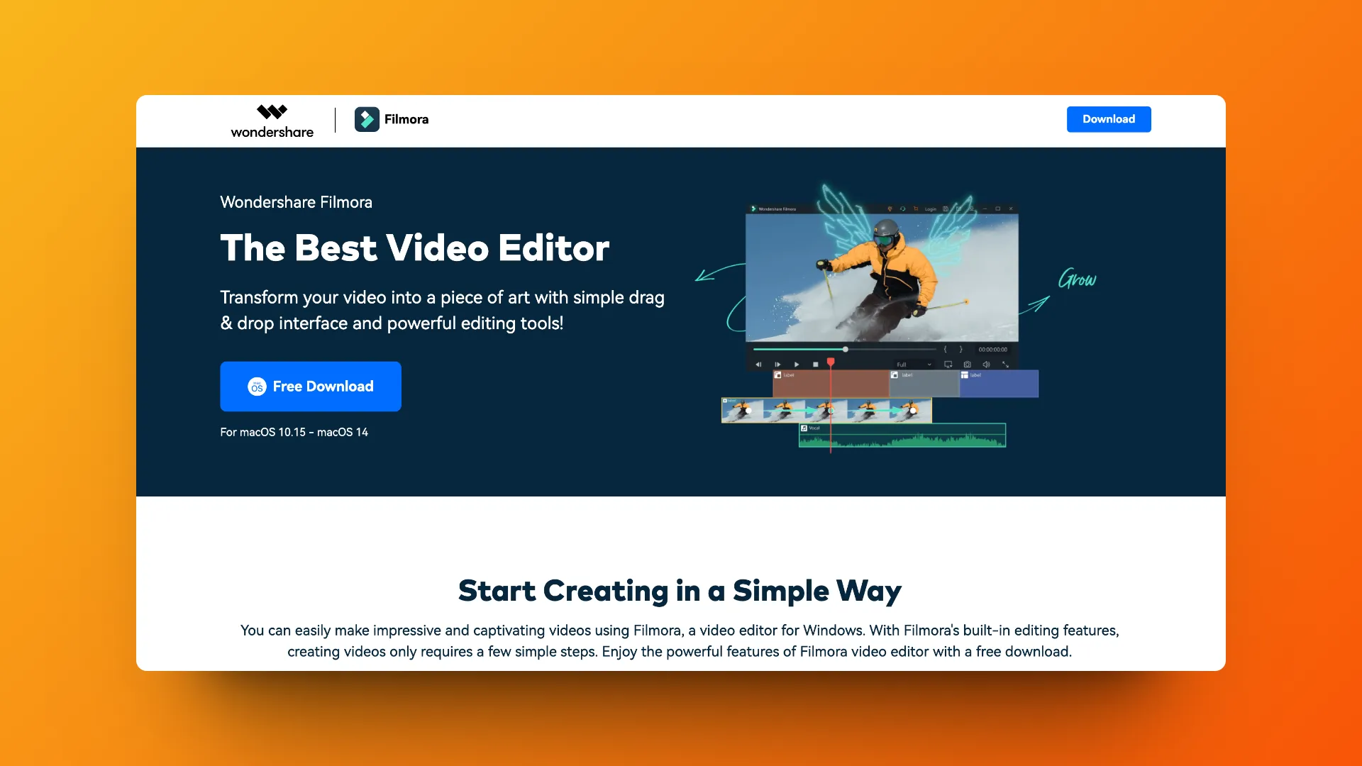Click Login in the illustrated Filmora title bar
Screen dimensions: 1362x766
(931, 209)
